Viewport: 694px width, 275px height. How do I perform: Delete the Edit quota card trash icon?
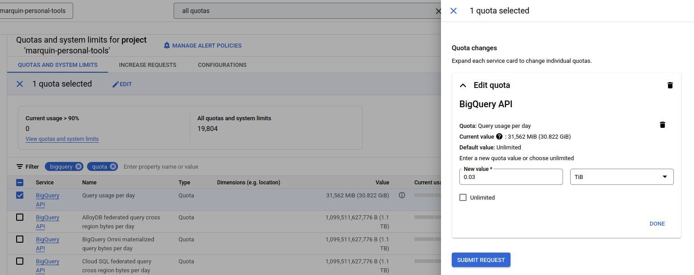click(670, 85)
